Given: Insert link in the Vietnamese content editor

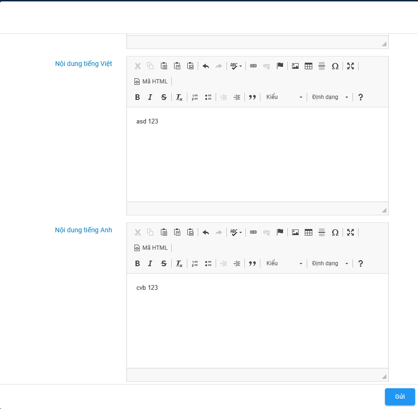Looking at the screenshot, I should point(253,66).
